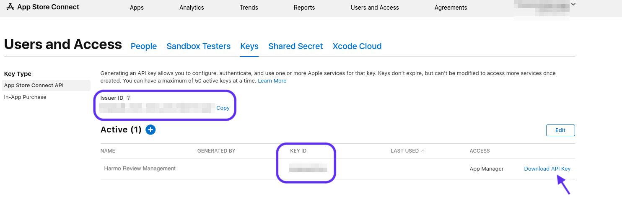Go to Trends section
This screenshot has width=622, height=197.
coord(249,8)
